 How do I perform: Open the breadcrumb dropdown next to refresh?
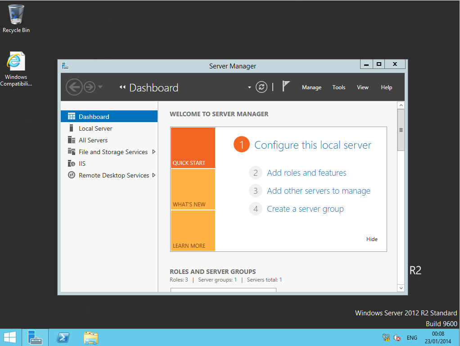[x=249, y=87]
